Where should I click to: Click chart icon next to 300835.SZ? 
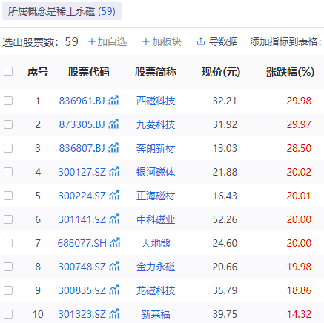(x=114, y=290)
